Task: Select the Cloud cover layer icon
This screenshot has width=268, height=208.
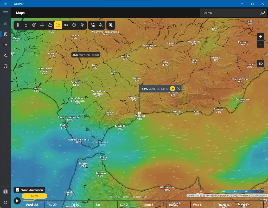Action: [x=50, y=25]
